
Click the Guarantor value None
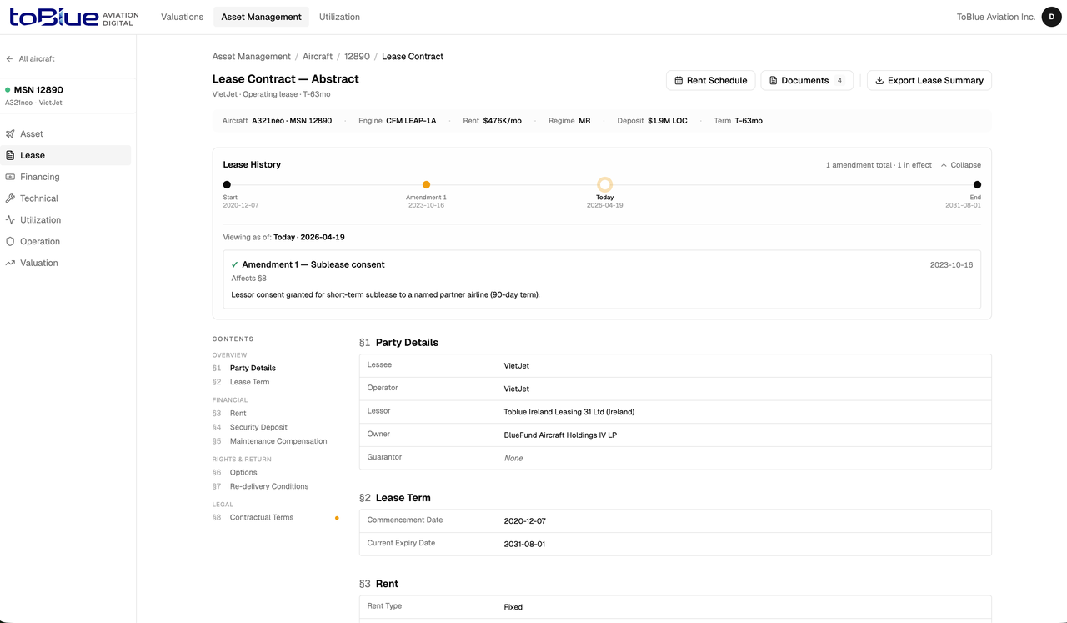click(513, 459)
